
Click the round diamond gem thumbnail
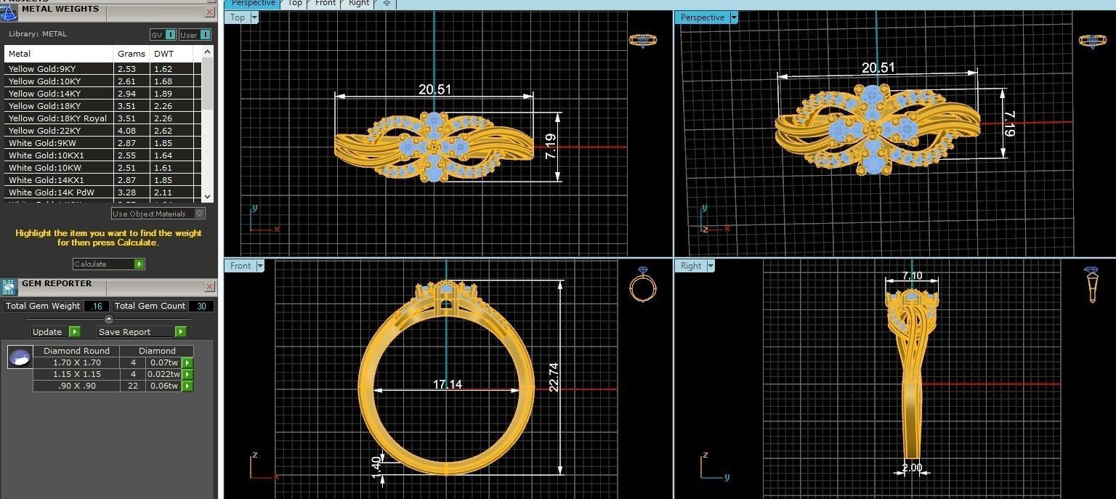click(20, 357)
